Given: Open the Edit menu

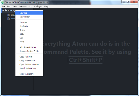Looking at the screenshot, I should 9,6.
